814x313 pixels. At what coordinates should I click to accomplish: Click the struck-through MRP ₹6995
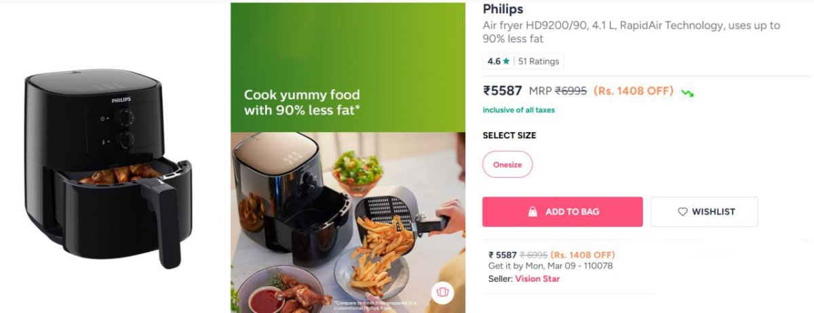point(570,91)
